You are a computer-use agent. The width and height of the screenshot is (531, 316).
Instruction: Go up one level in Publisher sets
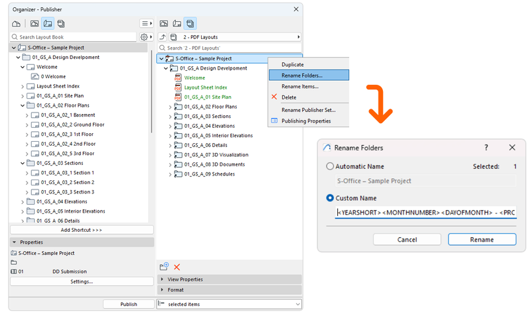(163, 37)
